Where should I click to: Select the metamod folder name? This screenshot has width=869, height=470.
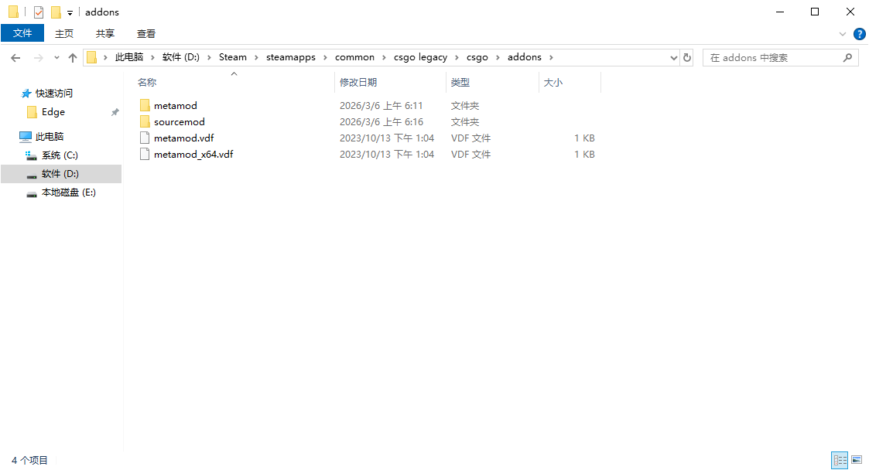175,106
